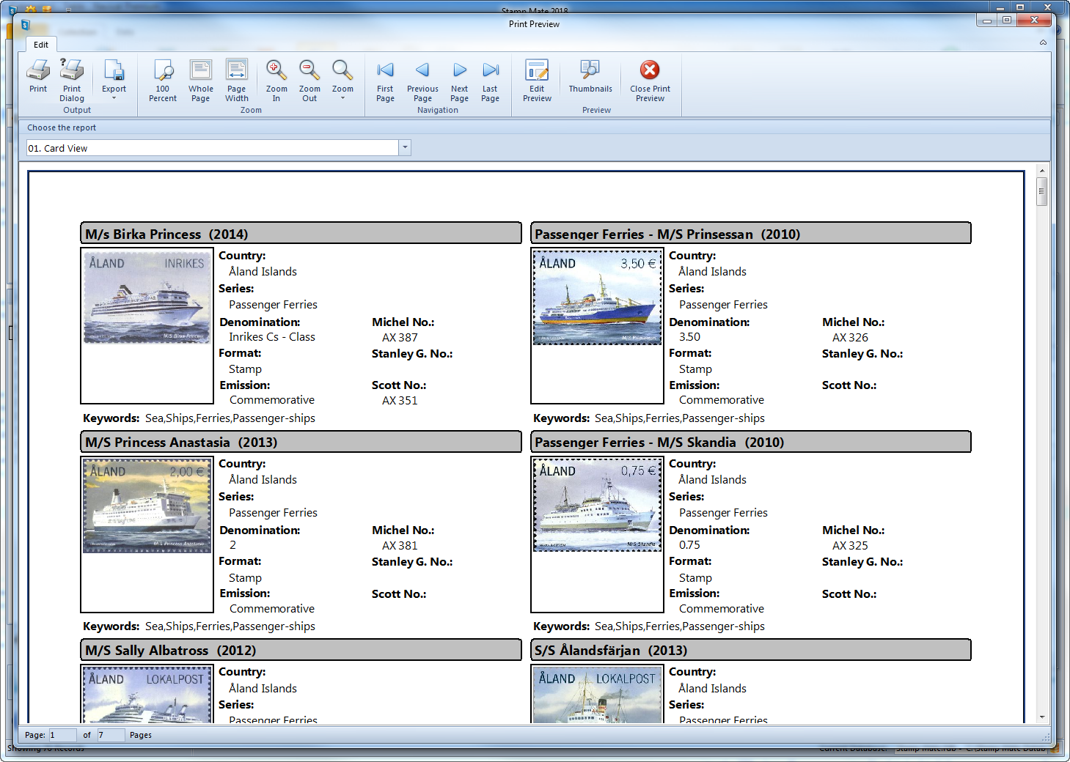Go to the Previous Page
The image size is (1070, 762).
click(x=422, y=79)
